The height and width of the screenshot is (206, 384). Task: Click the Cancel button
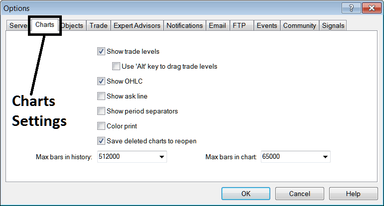click(299, 194)
